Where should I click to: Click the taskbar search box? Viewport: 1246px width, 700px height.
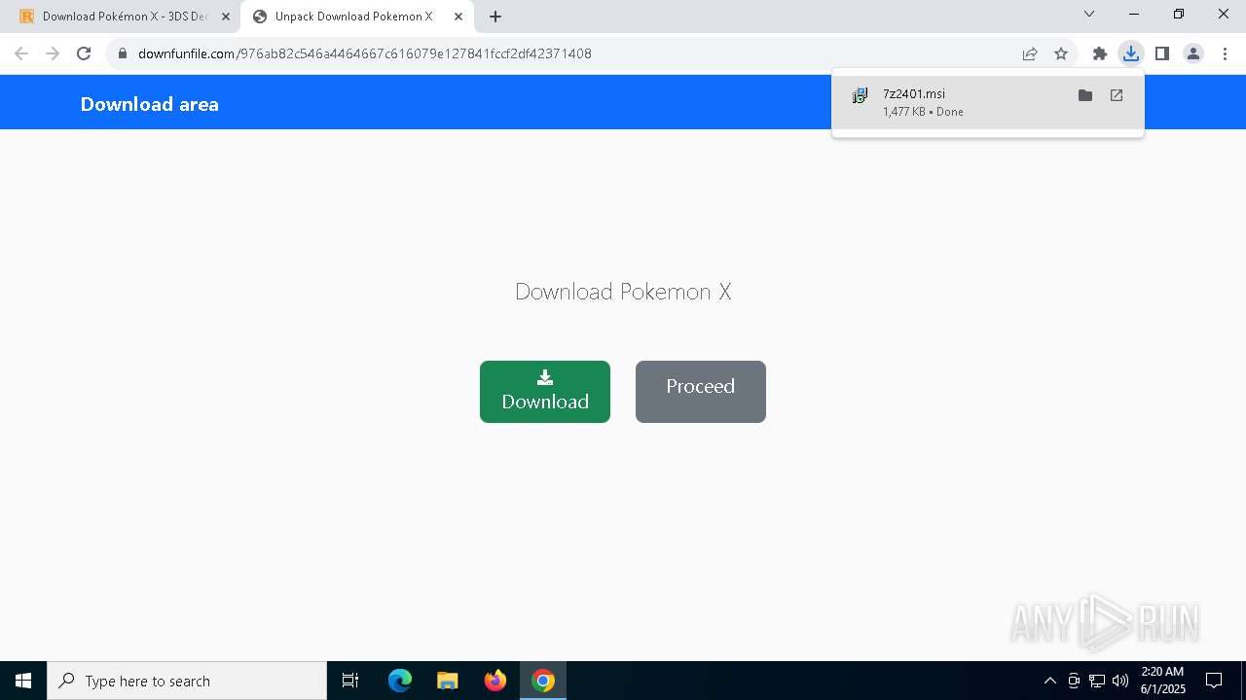point(187,681)
